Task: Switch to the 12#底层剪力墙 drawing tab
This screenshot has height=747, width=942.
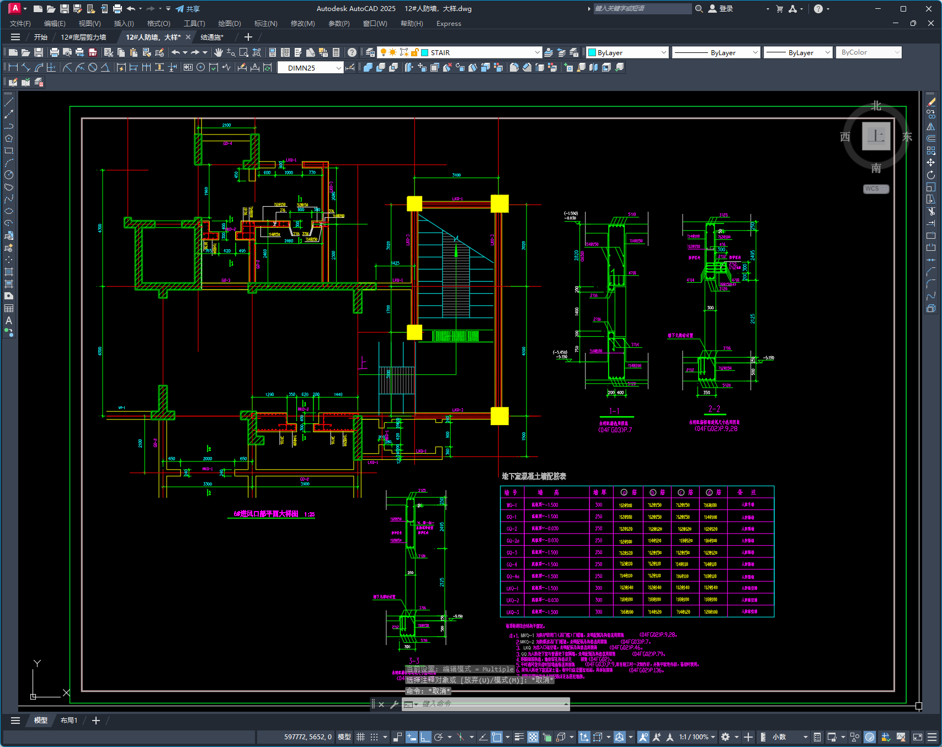Action: [83, 37]
